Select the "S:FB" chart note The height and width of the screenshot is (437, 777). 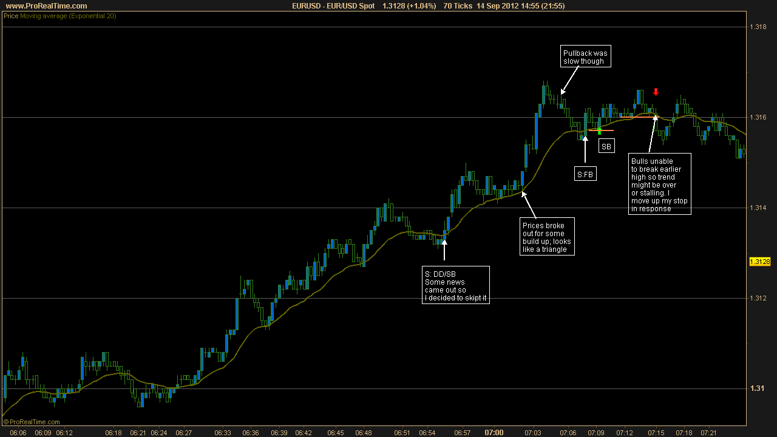(585, 174)
